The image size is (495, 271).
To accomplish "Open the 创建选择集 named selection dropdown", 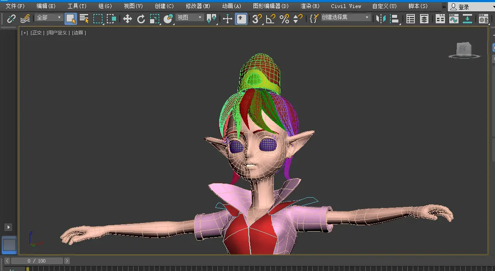I will click(x=345, y=17).
